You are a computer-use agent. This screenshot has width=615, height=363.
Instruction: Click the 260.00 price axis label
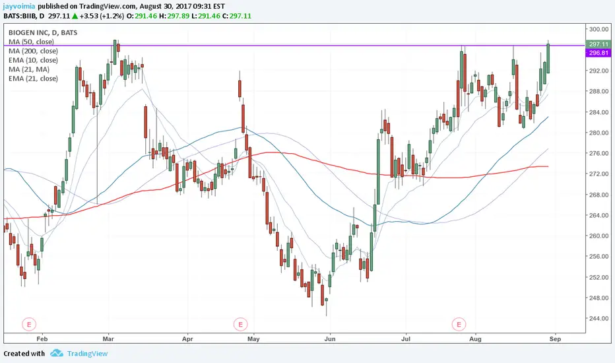click(599, 236)
